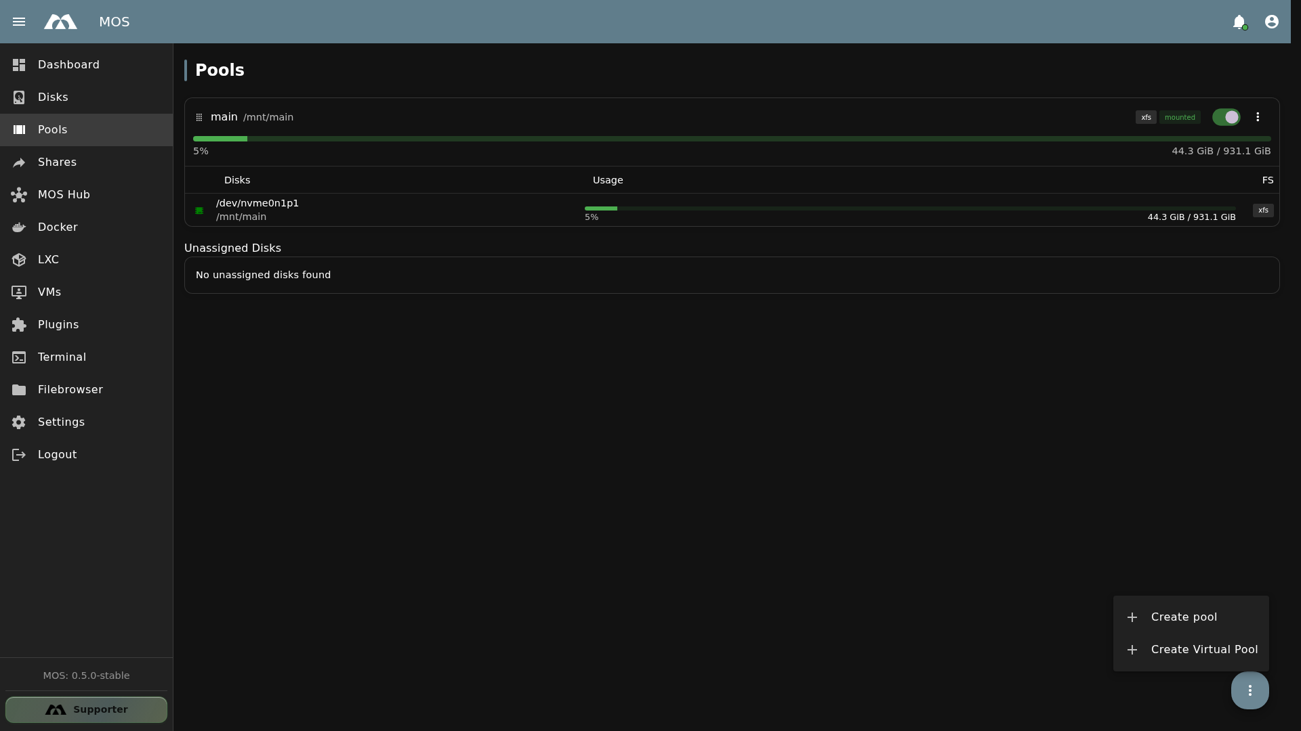Screen dimensions: 1301x731
Task: Open the hamburger navigation menu
Action: pos(19,22)
